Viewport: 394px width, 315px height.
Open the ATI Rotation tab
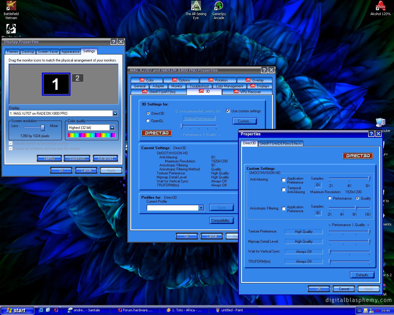(x=218, y=80)
